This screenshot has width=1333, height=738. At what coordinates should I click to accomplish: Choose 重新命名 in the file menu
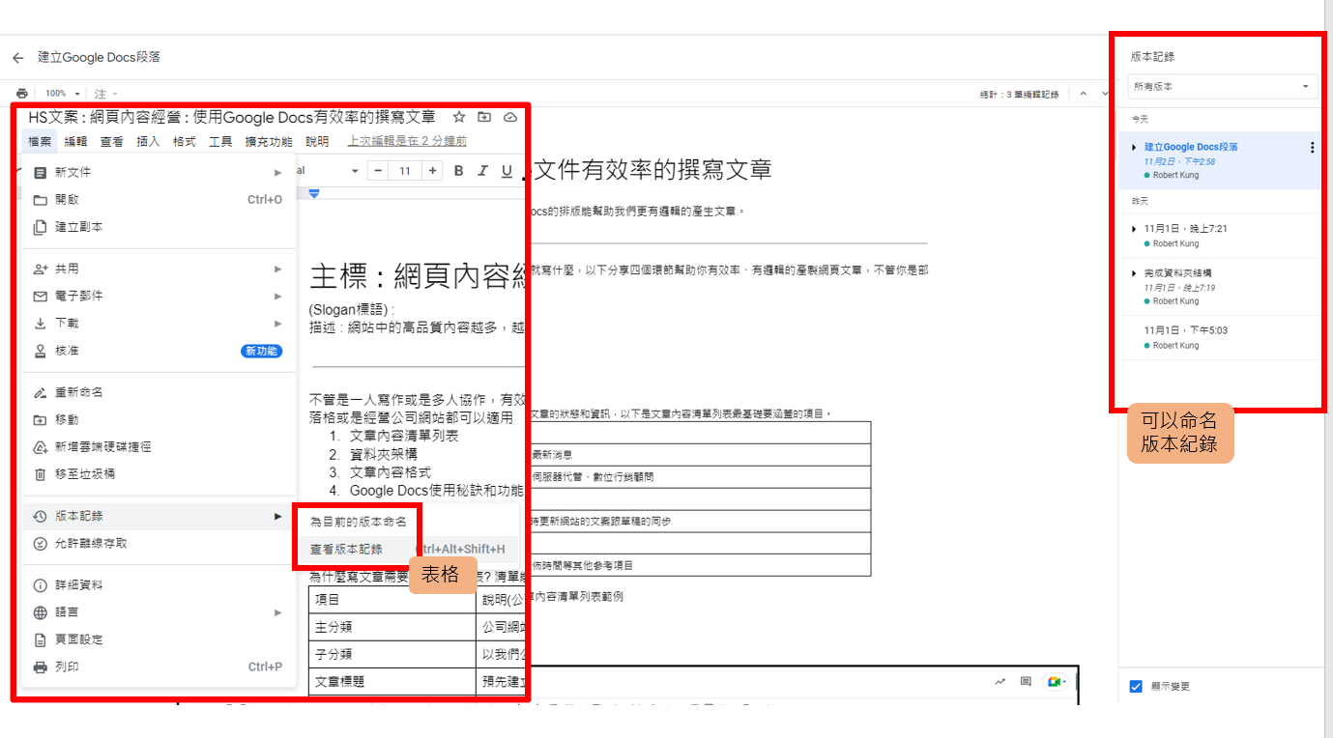pyautogui.click(x=159, y=392)
